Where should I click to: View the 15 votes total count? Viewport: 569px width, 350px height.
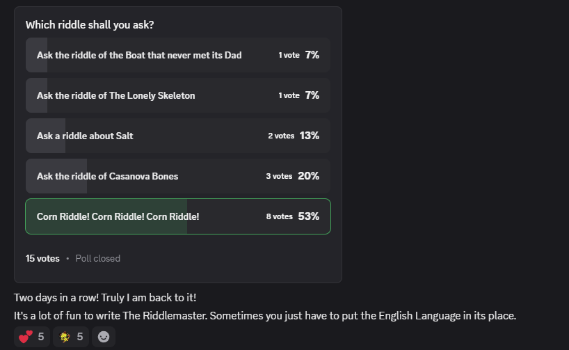[x=42, y=258]
